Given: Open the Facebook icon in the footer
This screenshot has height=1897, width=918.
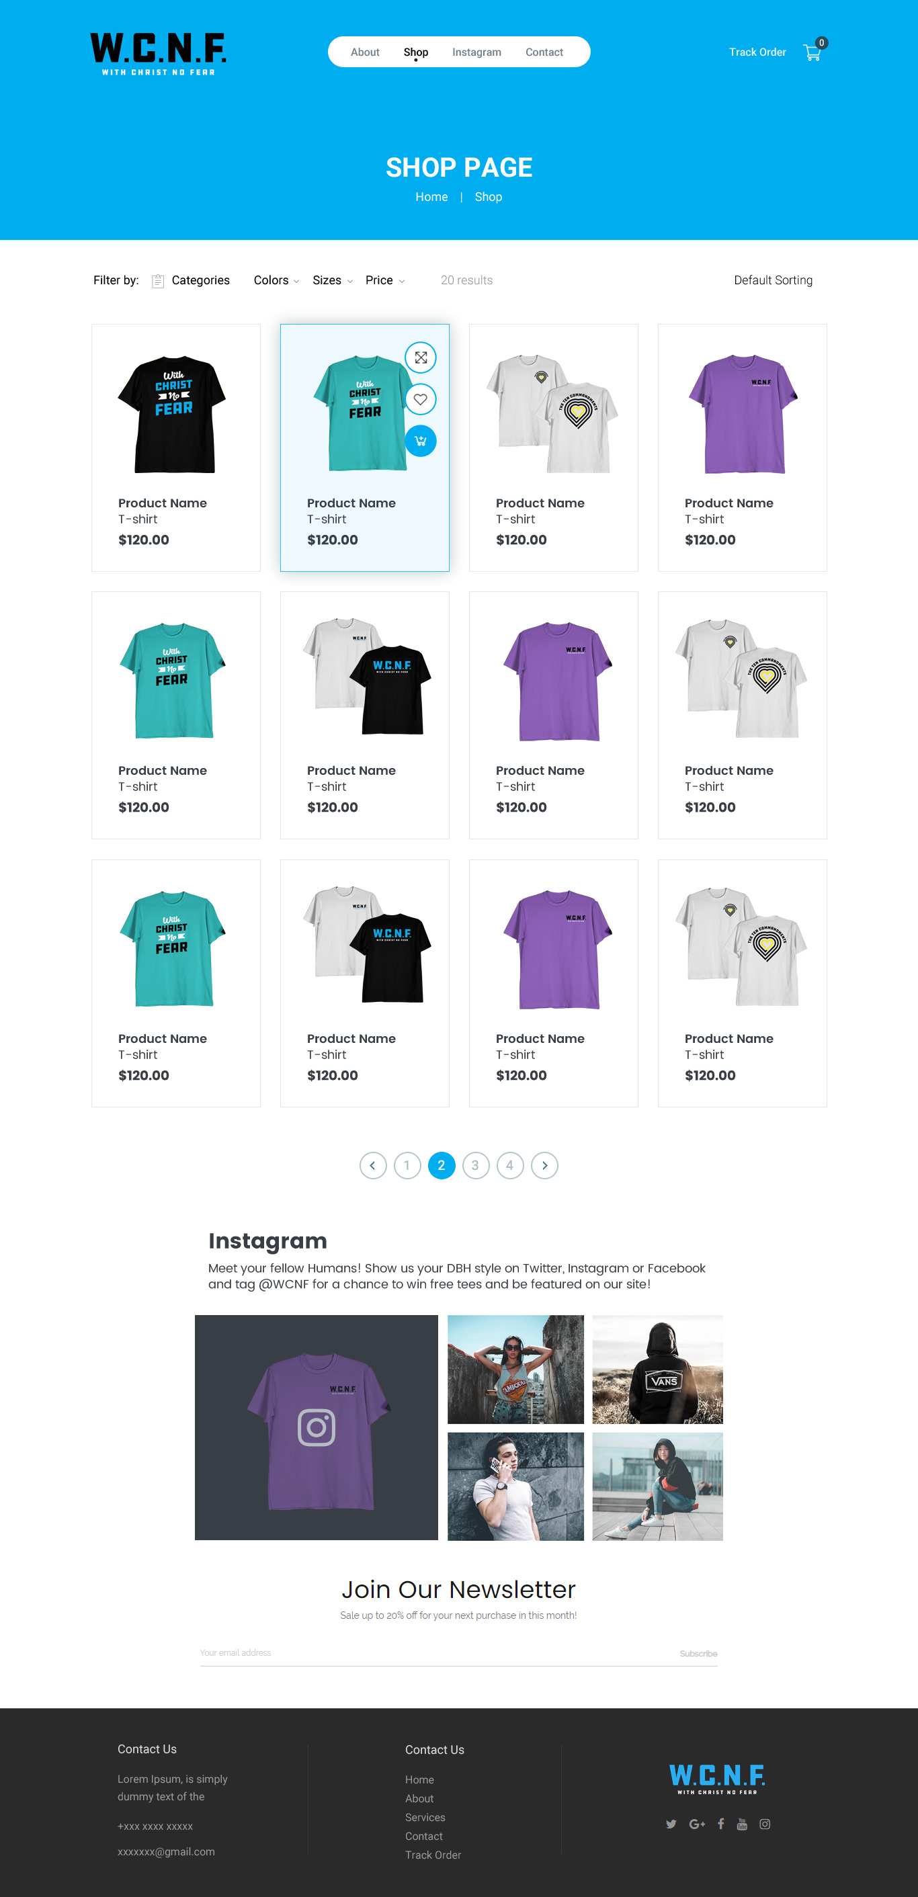Looking at the screenshot, I should (720, 1824).
